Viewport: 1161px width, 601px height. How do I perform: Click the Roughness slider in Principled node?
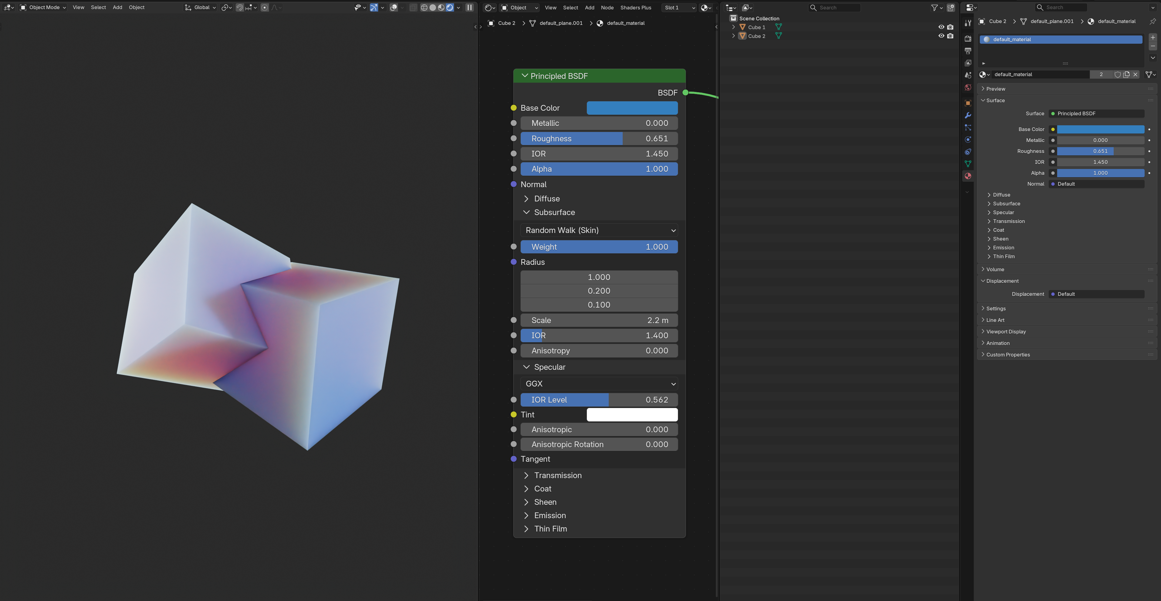599,139
